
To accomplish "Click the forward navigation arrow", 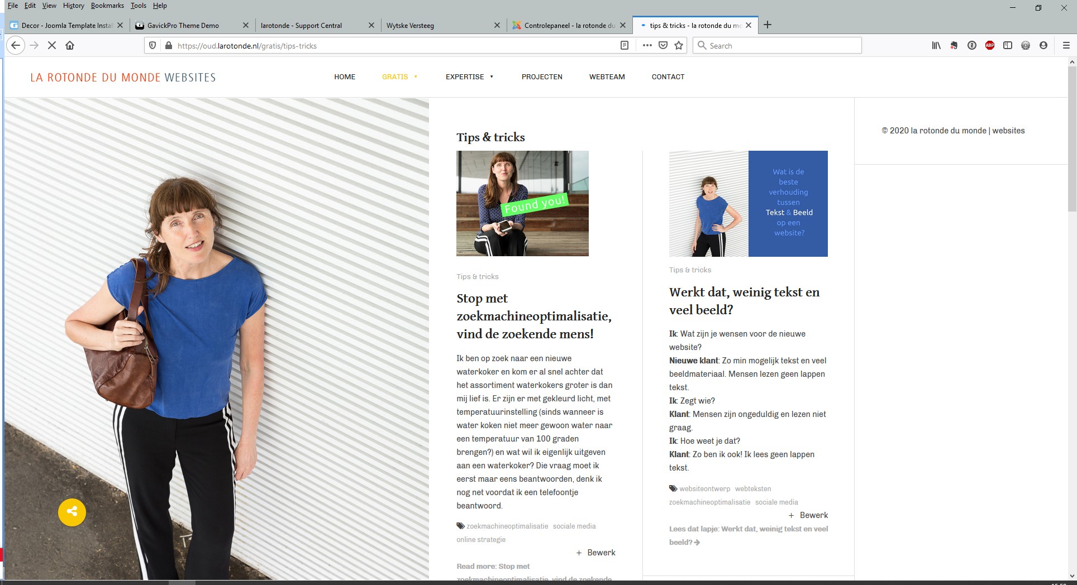I will [x=34, y=46].
